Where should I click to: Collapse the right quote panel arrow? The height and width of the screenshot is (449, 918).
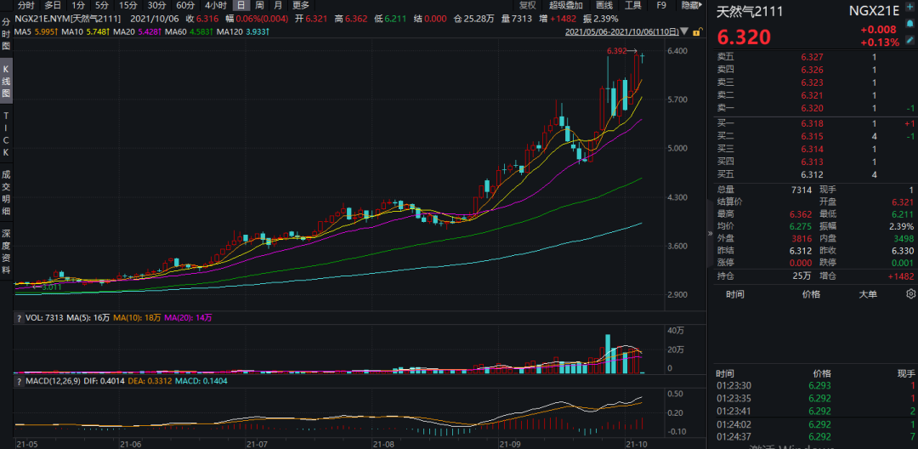(709, 228)
